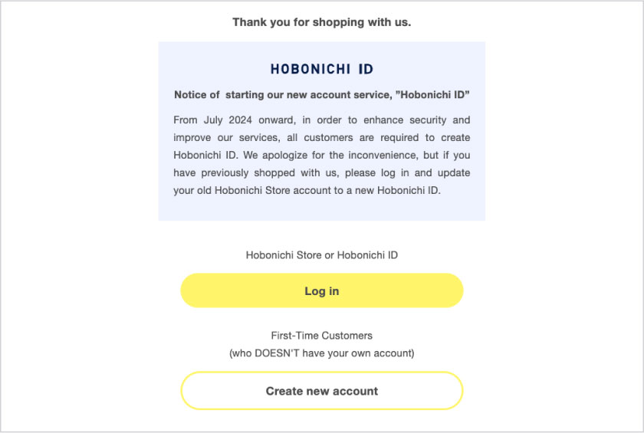644x433 pixels.
Task: Click the HOBONICHI ID logo
Action: [x=322, y=69]
